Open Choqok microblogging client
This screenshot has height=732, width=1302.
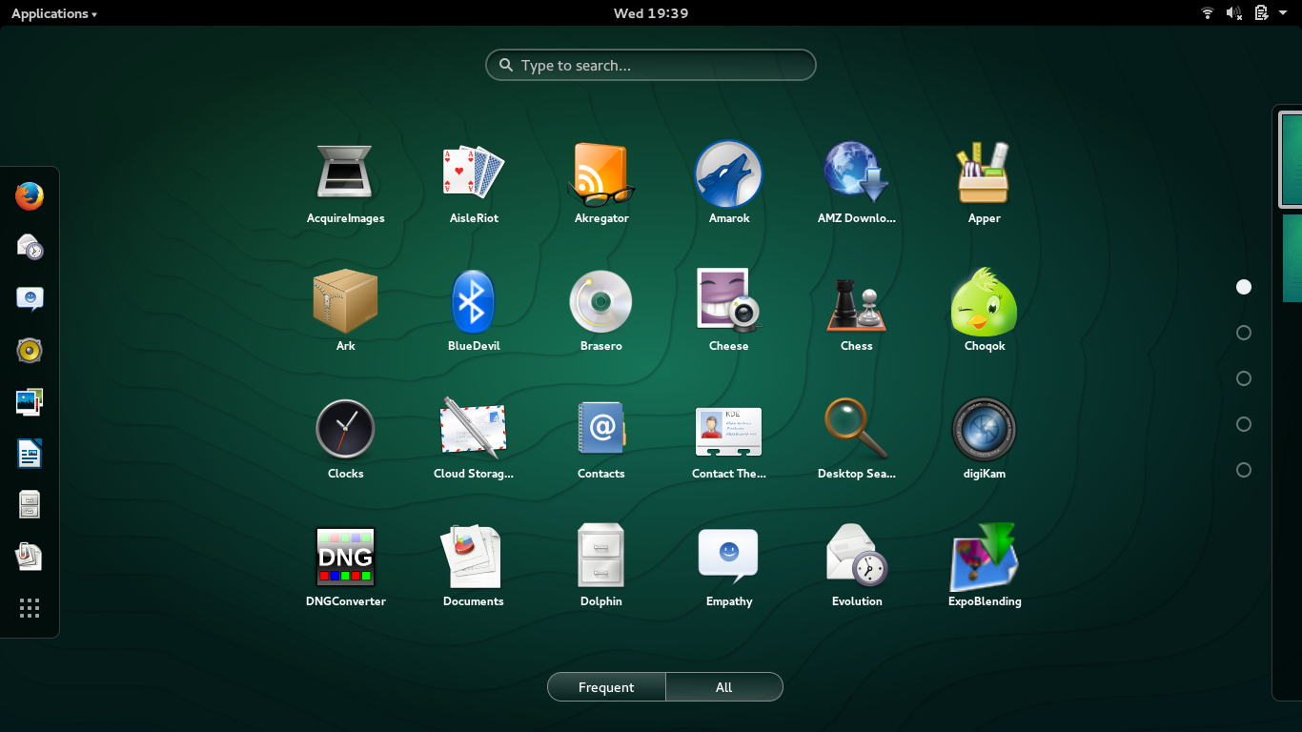(x=984, y=303)
